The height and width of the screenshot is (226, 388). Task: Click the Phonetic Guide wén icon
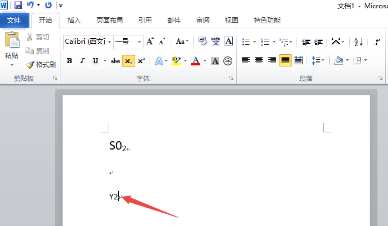click(216, 42)
